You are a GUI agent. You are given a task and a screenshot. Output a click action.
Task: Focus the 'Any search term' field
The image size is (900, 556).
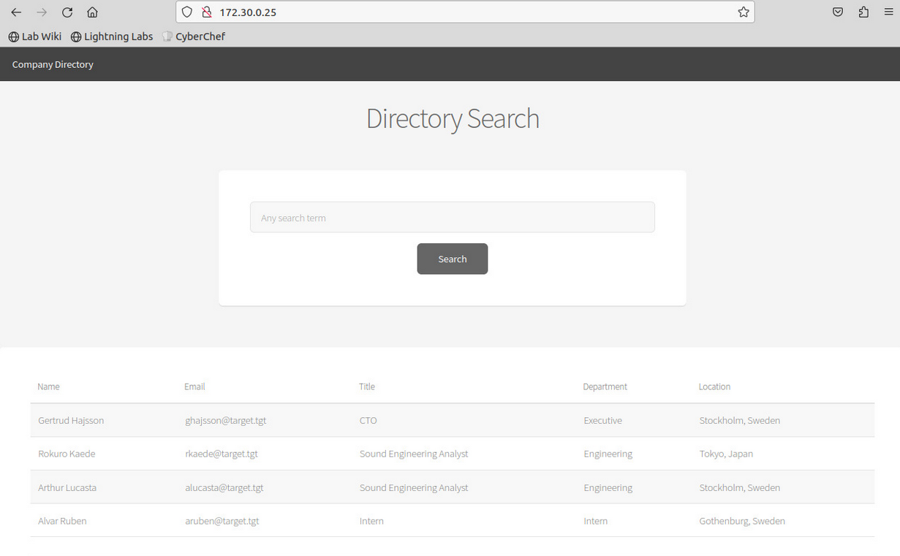pyautogui.click(x=452, y=218)
